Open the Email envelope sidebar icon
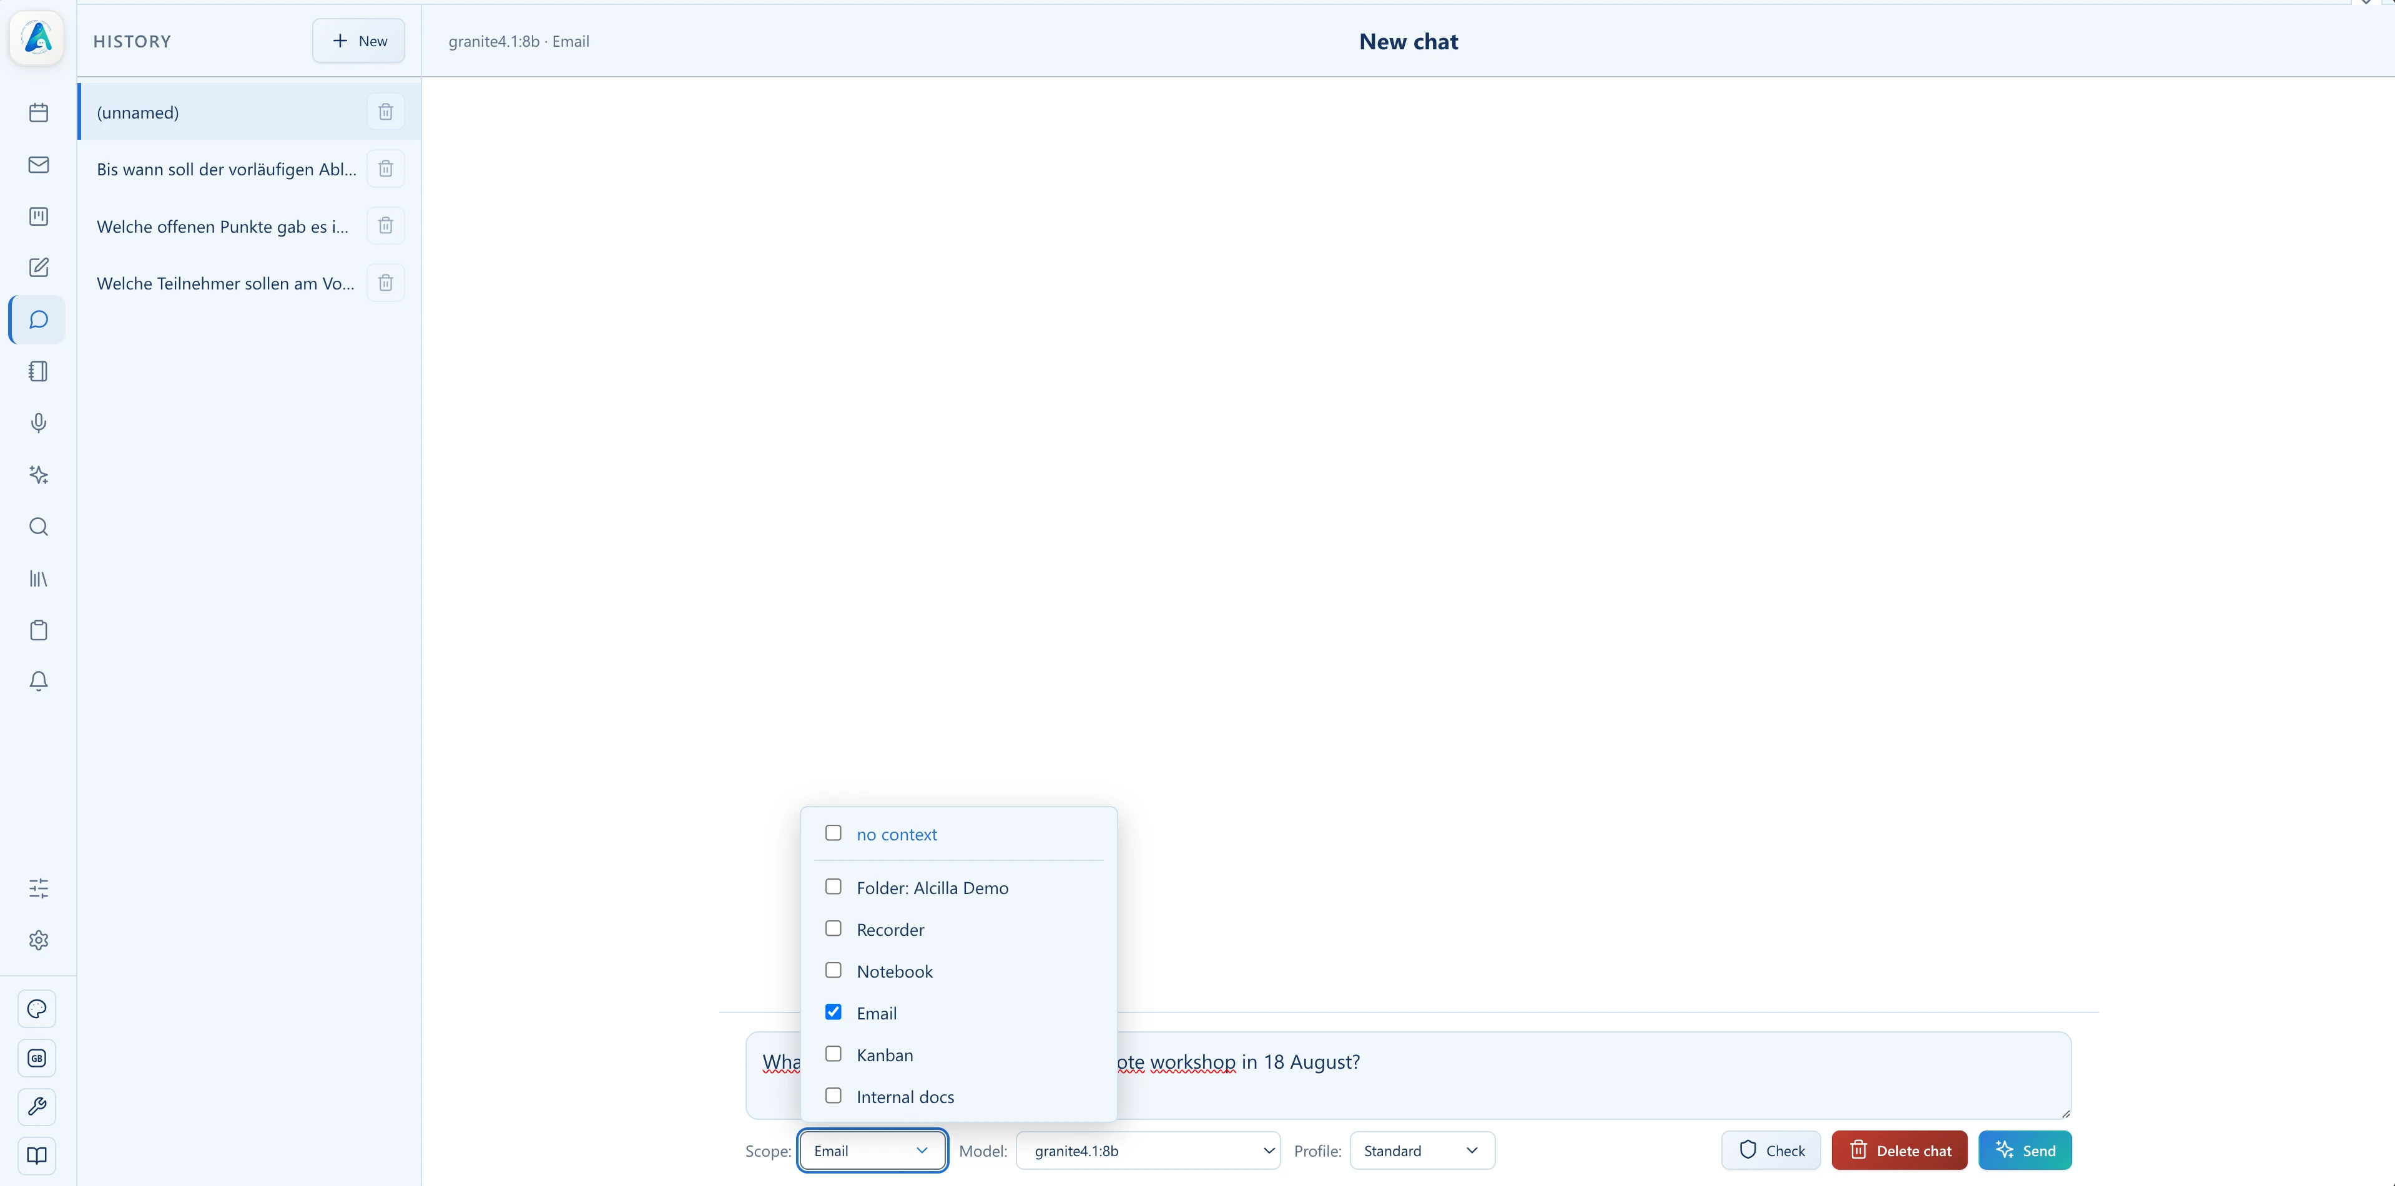 [x=38, y=164]
